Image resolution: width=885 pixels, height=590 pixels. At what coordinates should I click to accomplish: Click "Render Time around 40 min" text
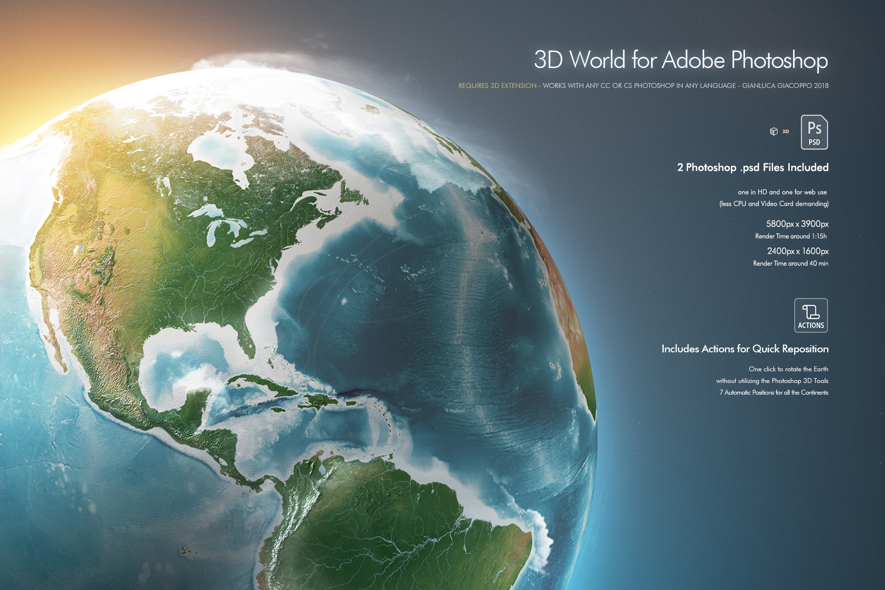790,263
